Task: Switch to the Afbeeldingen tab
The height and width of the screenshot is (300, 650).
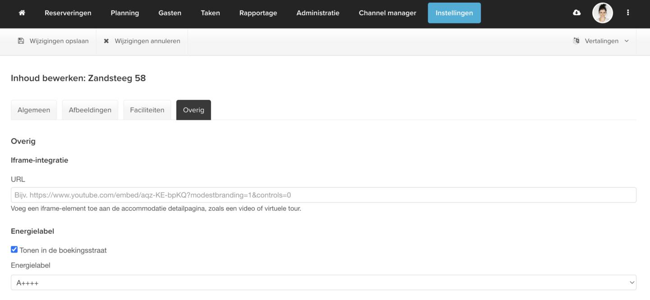Action: [x=90, y=110]
